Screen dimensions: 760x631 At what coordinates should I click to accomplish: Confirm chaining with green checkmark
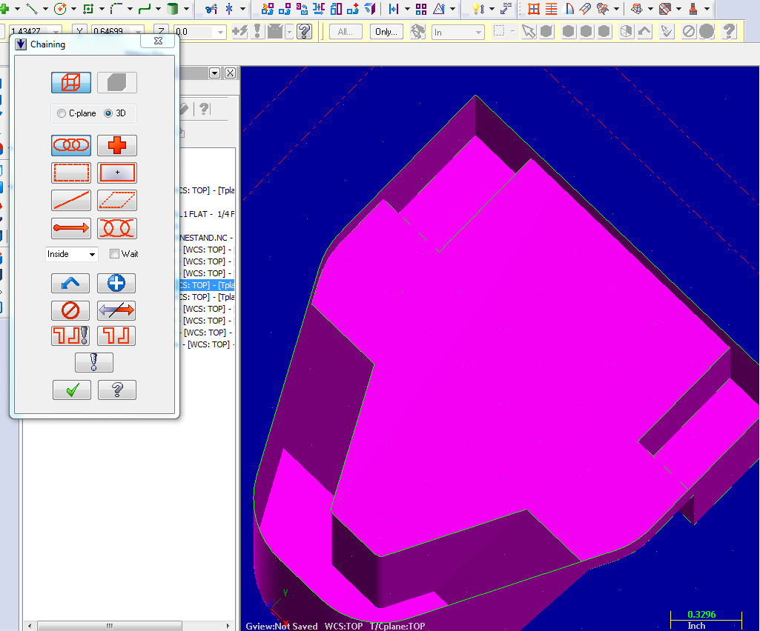71,390
